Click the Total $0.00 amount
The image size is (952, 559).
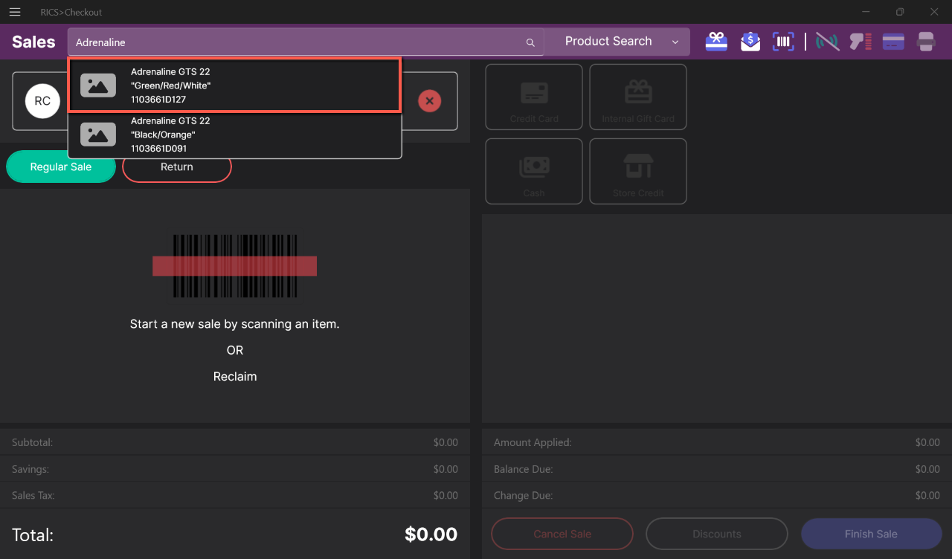coord(431,534)
